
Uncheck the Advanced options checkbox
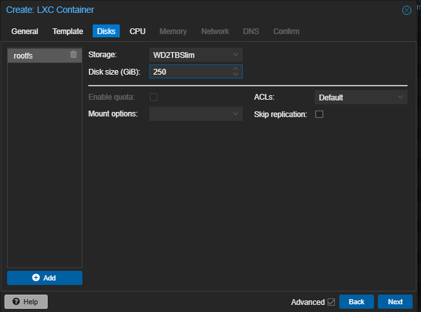(x=331, y=302)
